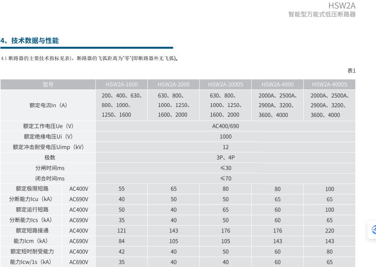Select the AC400/690 voltage value
Image resolution: width=376 pixels, height=267 pixels.
pos(226,126)
